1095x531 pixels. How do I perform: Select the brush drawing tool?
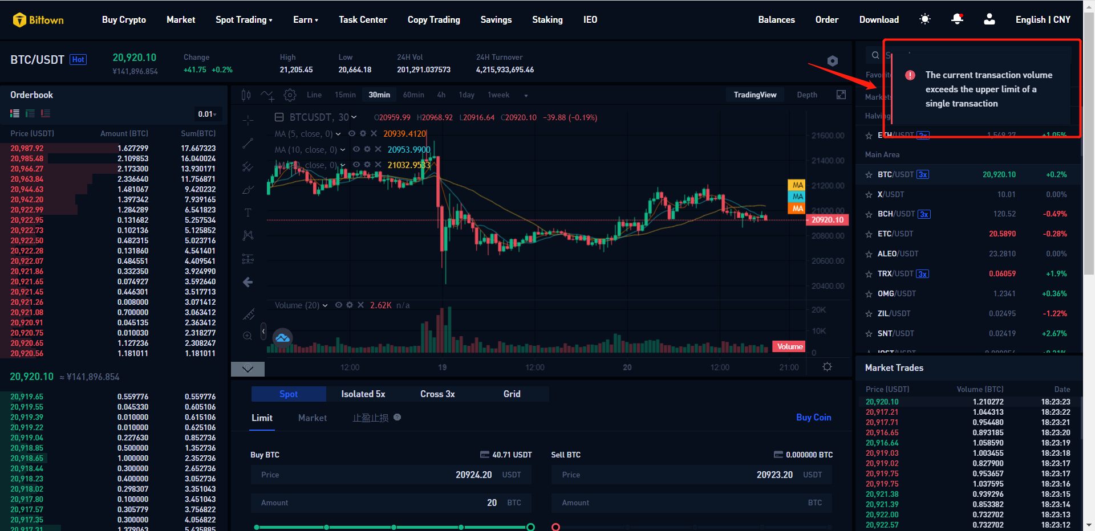coord(248,190)
